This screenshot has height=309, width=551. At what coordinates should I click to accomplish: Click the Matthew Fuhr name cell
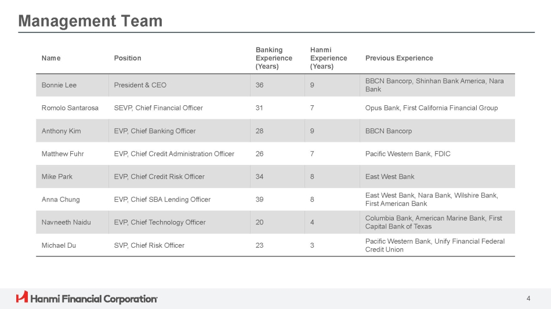pos(63,154)
